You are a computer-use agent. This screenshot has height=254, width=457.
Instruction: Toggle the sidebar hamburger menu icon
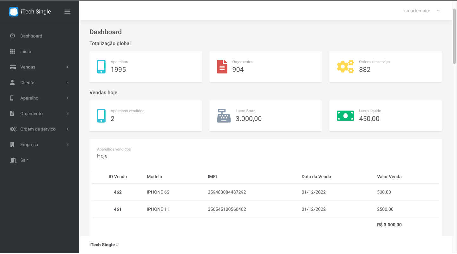point(68,12)
